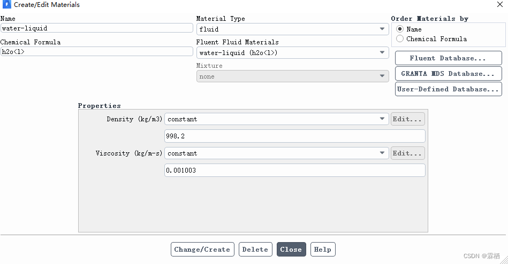Image resolution: width=508 pixels, height=264 pixels.
Task: Click the Chemical Formula input field
Action: tap(96, 52)
